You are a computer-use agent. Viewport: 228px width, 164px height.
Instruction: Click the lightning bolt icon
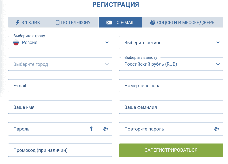coord(18,23)
